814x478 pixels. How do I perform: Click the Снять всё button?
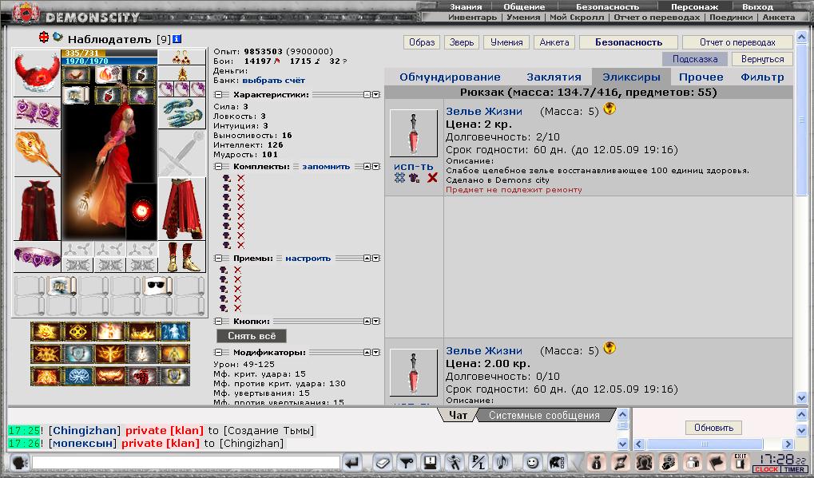click(252, 336)
